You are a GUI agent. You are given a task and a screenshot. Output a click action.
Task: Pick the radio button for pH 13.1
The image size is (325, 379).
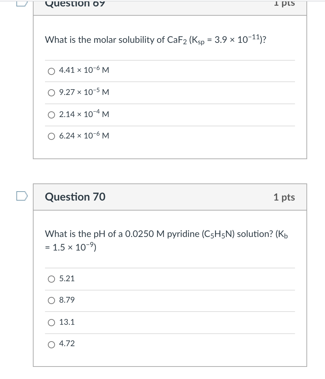(x=51, y=323)
